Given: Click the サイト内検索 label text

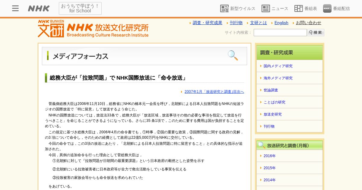Looking at the screenshot, I should (238, 33).
